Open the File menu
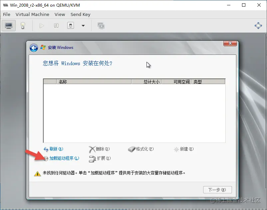Image resolution: width=267 pixels, height=210 pixels. 7,14
